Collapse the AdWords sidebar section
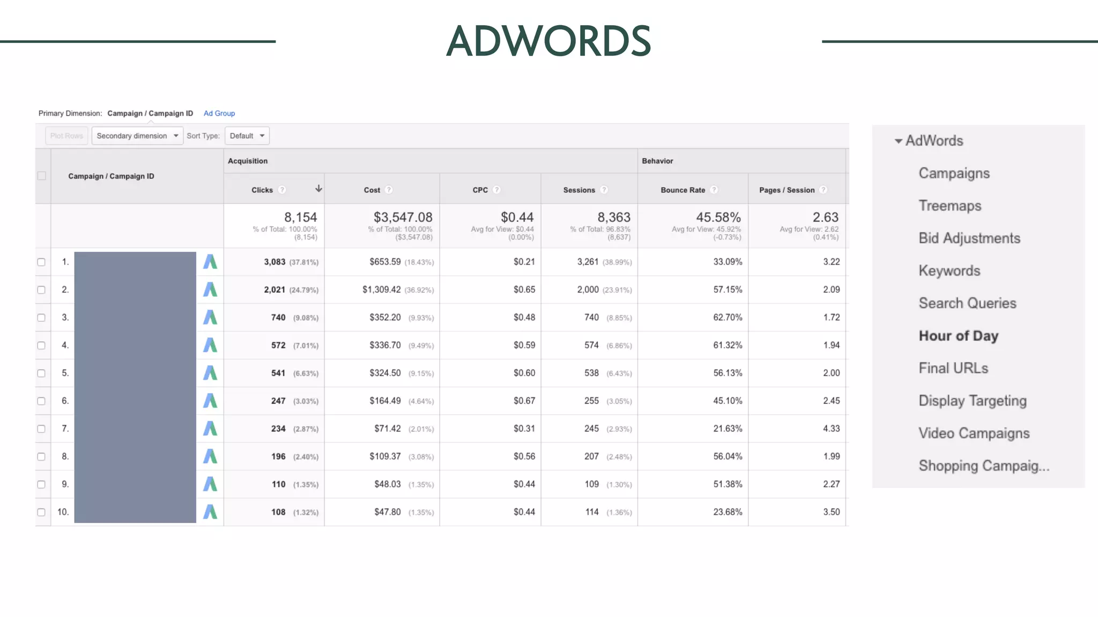This screenshot has height=617, width=1098. point(899,141)
